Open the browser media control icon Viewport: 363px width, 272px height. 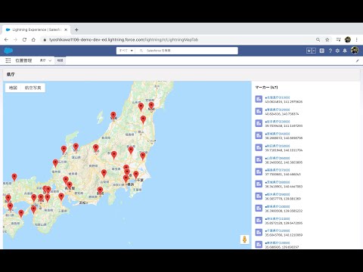point(339,39)
